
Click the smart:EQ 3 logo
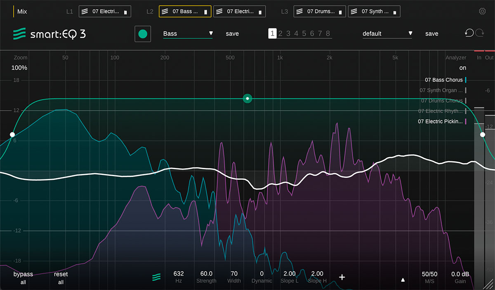(x=49, y=34)
